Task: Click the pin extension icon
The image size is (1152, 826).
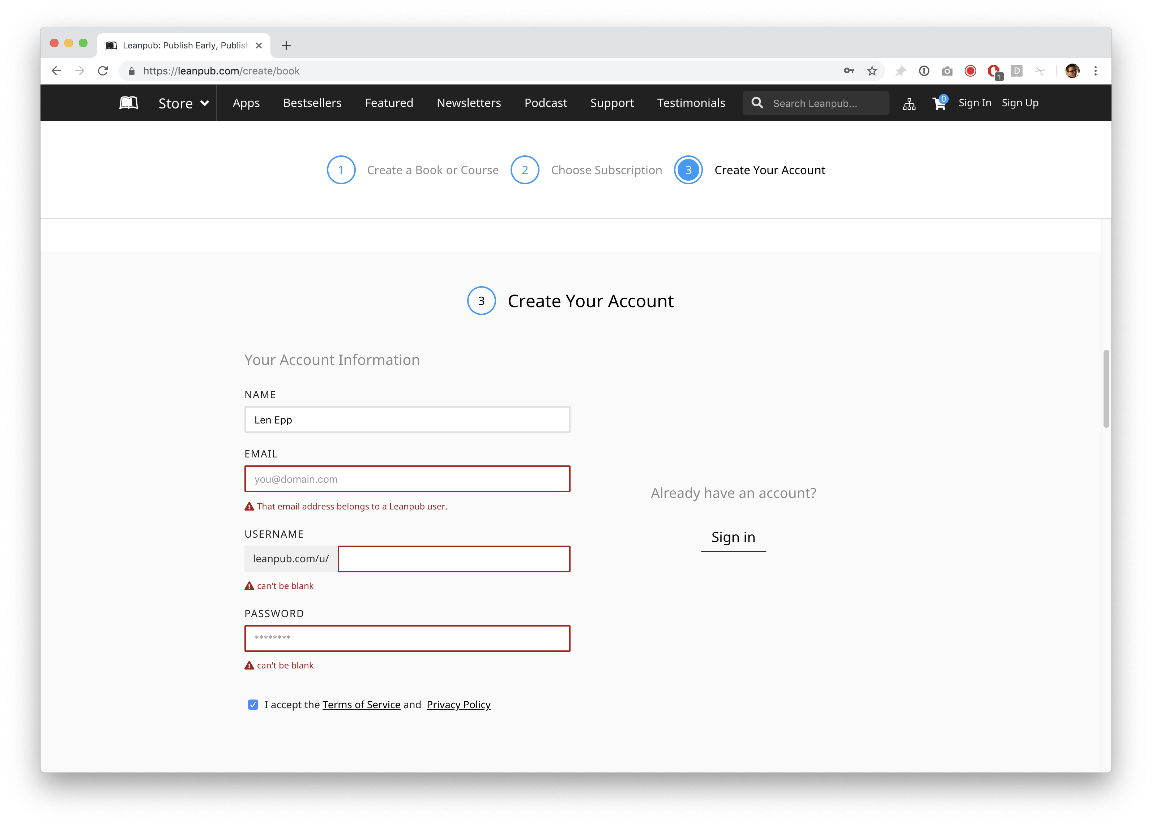Action: click(x=901, y=70)
